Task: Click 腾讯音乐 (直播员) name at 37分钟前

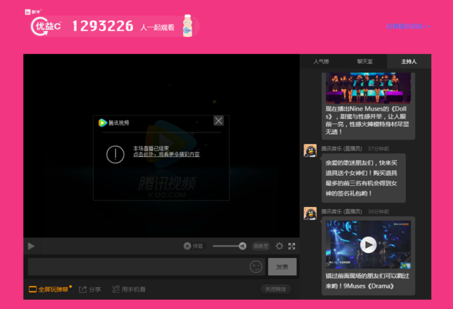Action: pos(342,149)
